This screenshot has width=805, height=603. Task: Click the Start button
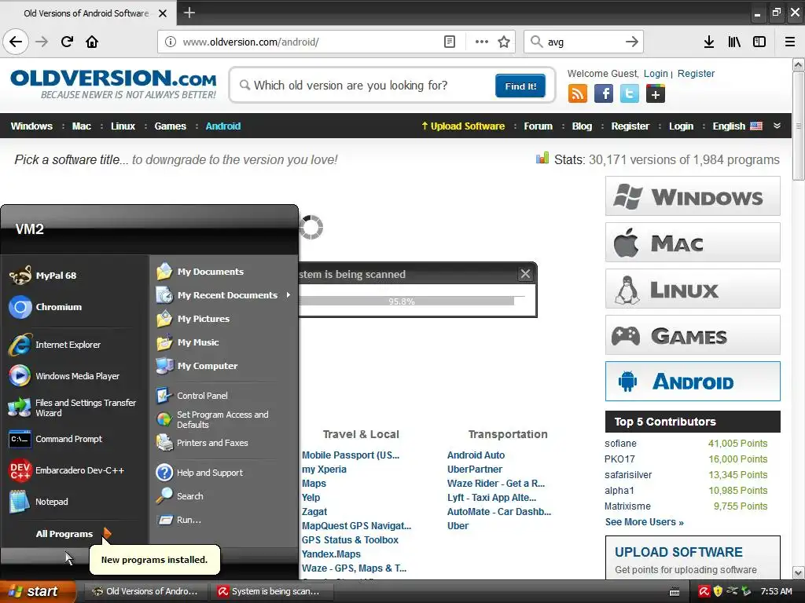point(38,591)
